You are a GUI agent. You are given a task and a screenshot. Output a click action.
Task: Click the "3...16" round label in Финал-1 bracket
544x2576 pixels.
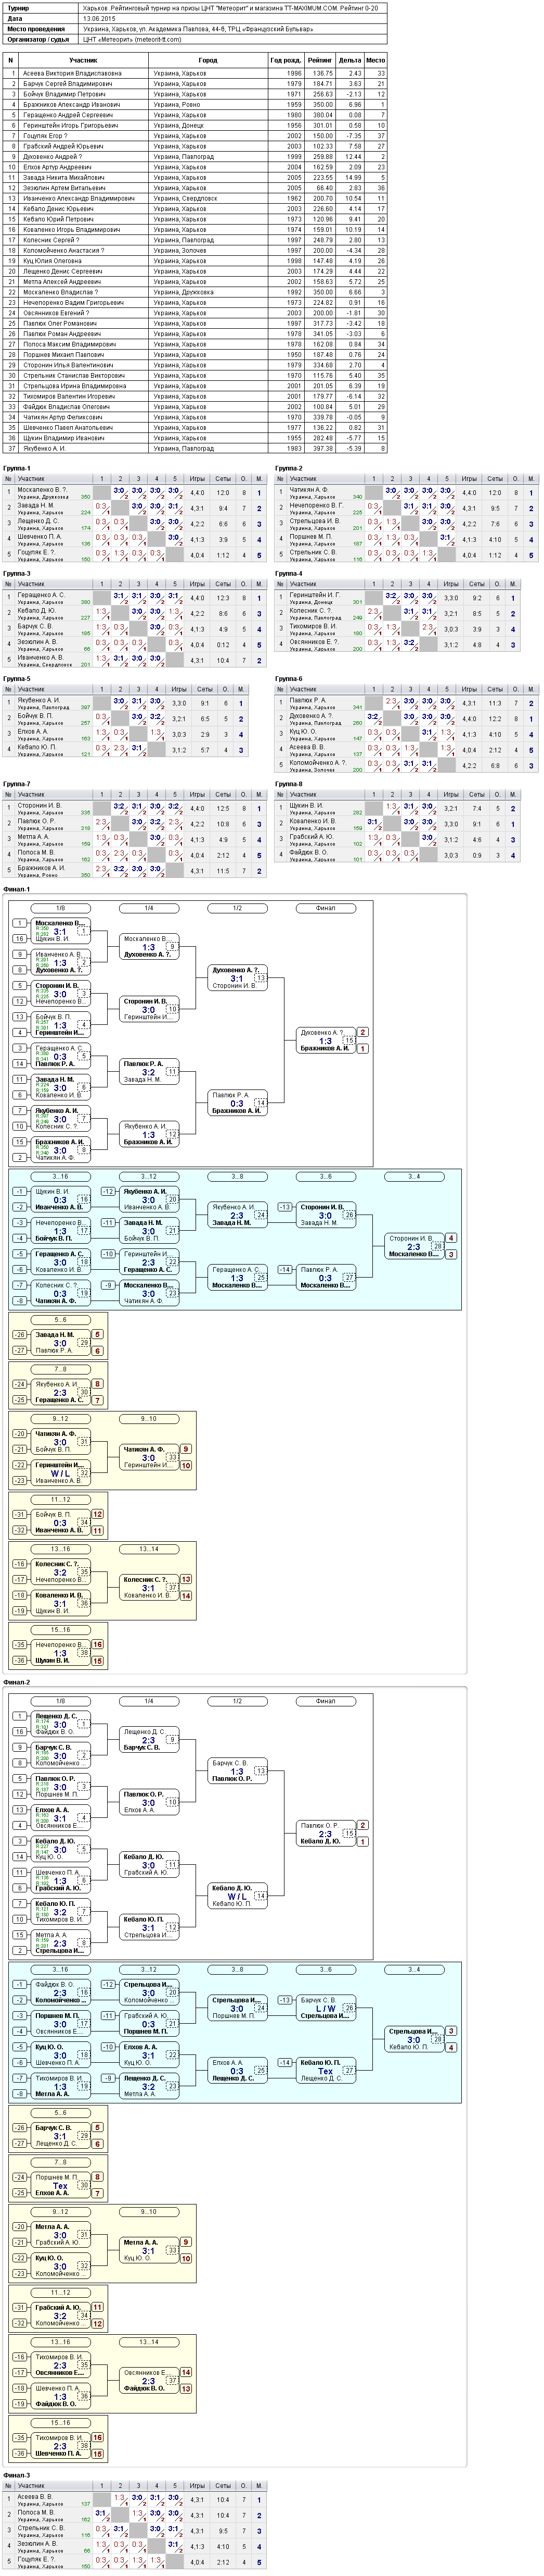click(x=60, y=1177)
